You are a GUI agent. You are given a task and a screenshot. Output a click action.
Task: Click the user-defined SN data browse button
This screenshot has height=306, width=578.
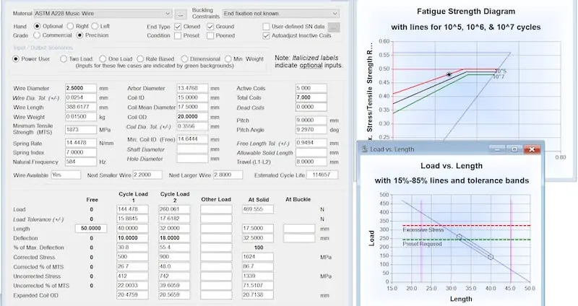tap(333, 25)
